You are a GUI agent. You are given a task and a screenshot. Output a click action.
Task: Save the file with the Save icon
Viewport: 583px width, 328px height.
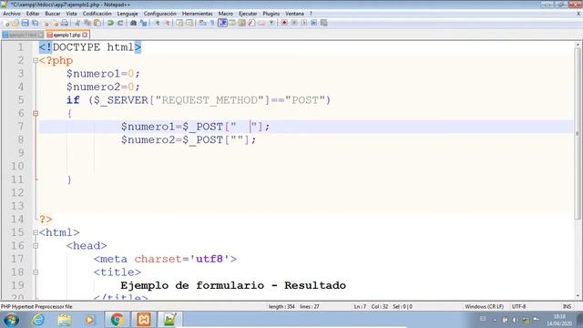coord(25,23)
